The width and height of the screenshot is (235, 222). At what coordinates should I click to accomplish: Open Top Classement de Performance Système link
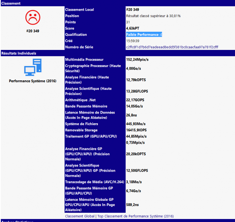click(x=135, y=216)
